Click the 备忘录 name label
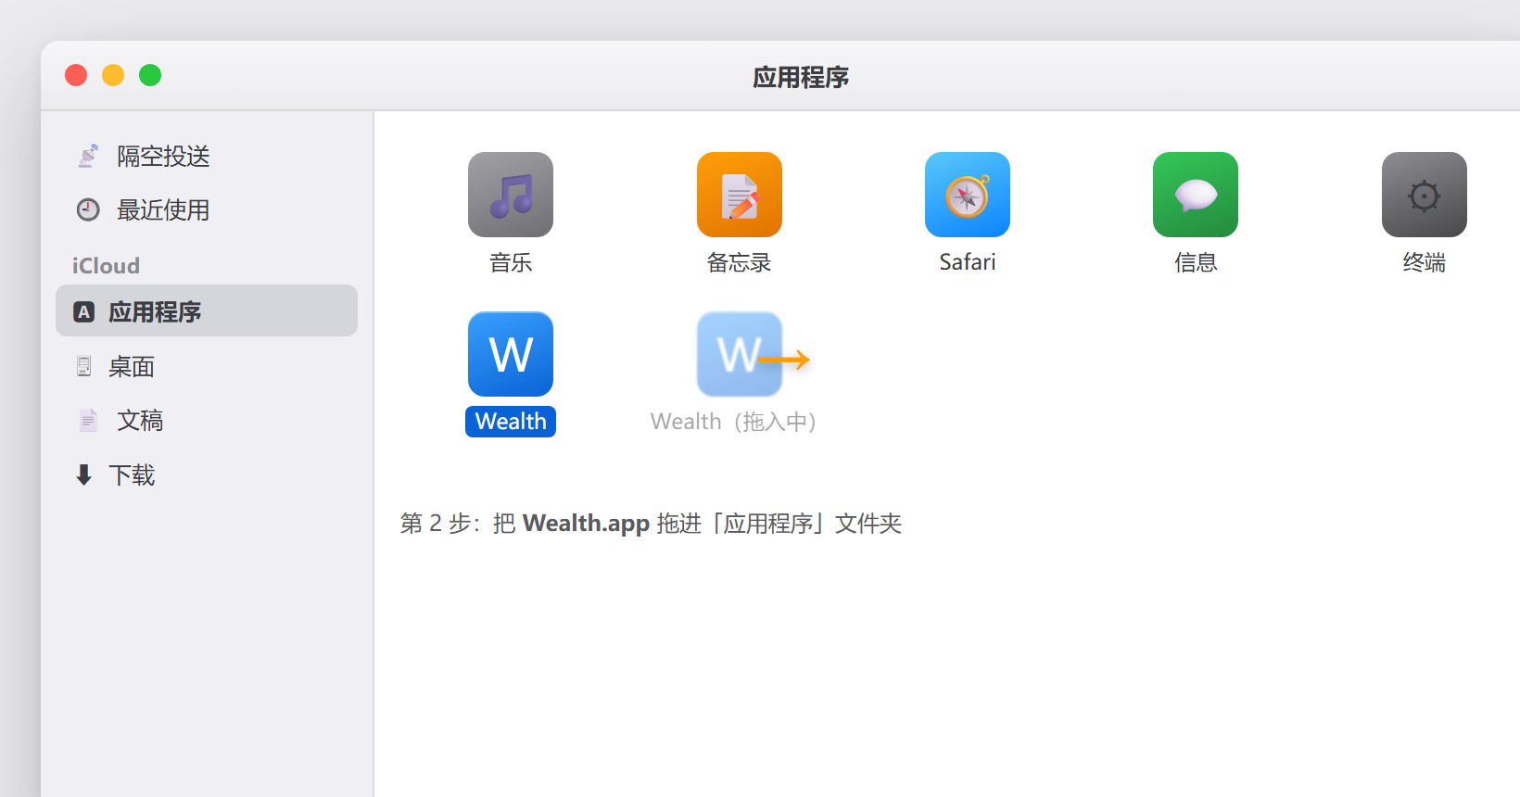Screen dimensions: 1520x797 pyautogui.click(x=740, y=262)
